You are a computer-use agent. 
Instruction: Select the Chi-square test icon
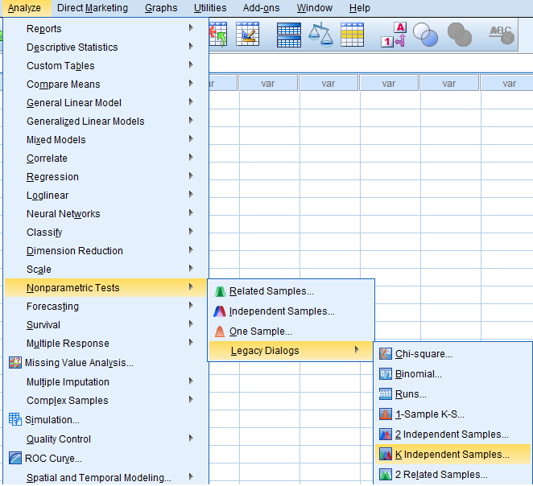[386, 354]
